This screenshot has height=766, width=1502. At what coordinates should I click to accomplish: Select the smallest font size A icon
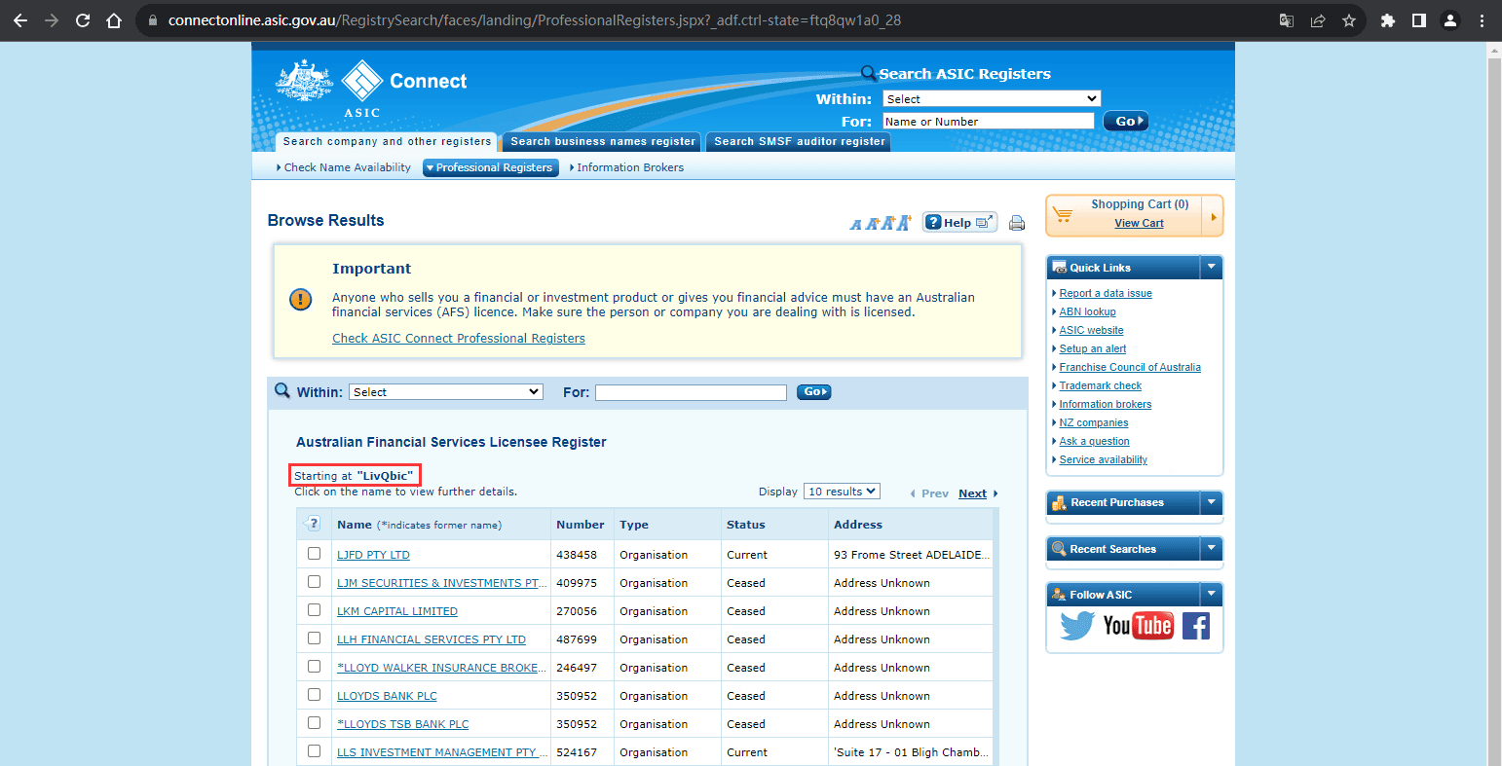[855, 225]
